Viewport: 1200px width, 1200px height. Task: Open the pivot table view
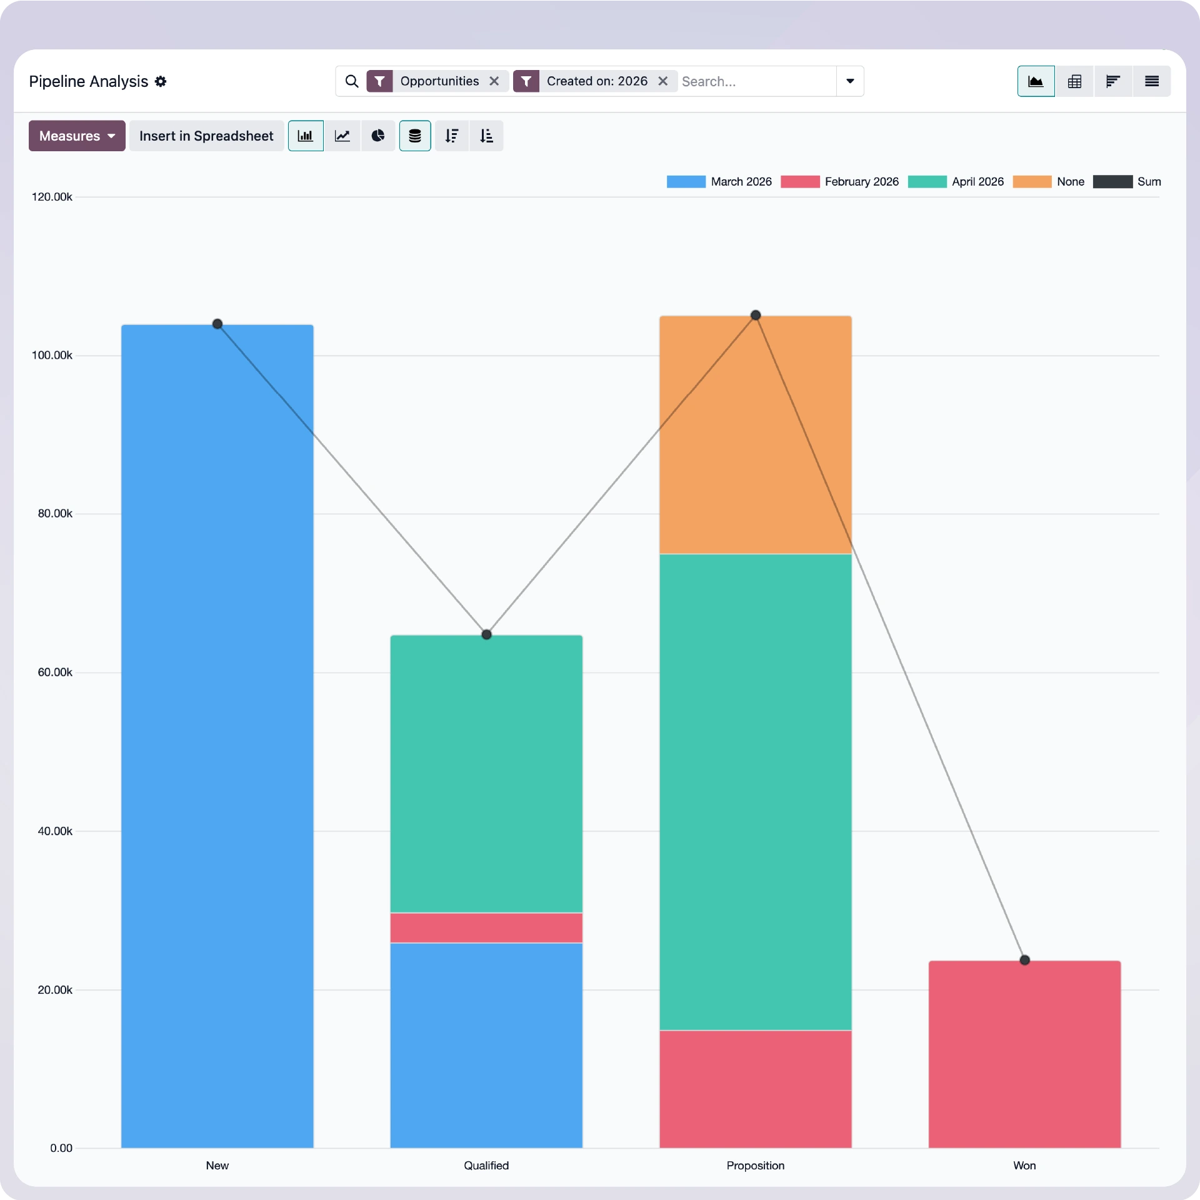coord(1074,81)
